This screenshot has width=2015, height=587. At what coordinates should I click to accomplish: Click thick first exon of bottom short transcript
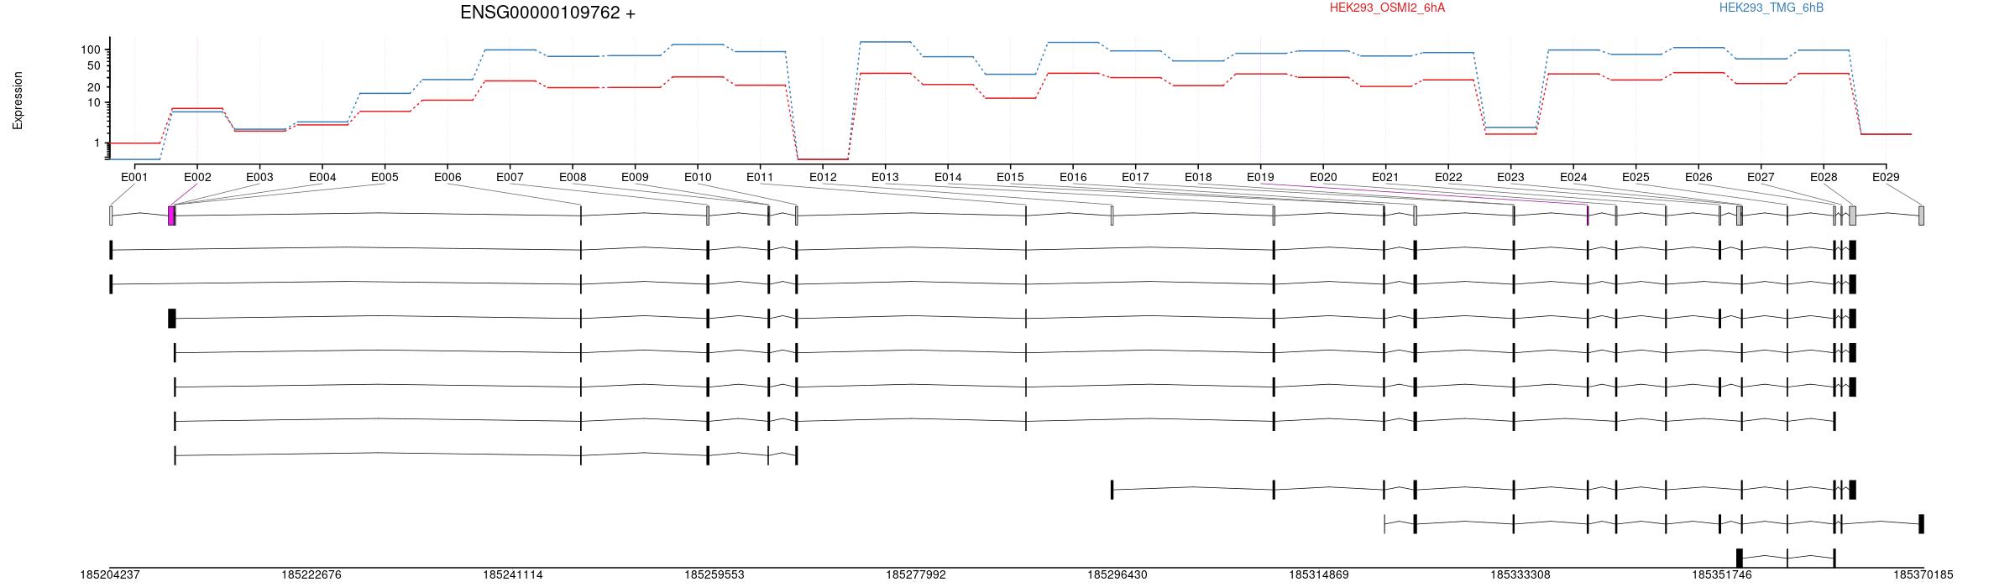(1740, 558)
